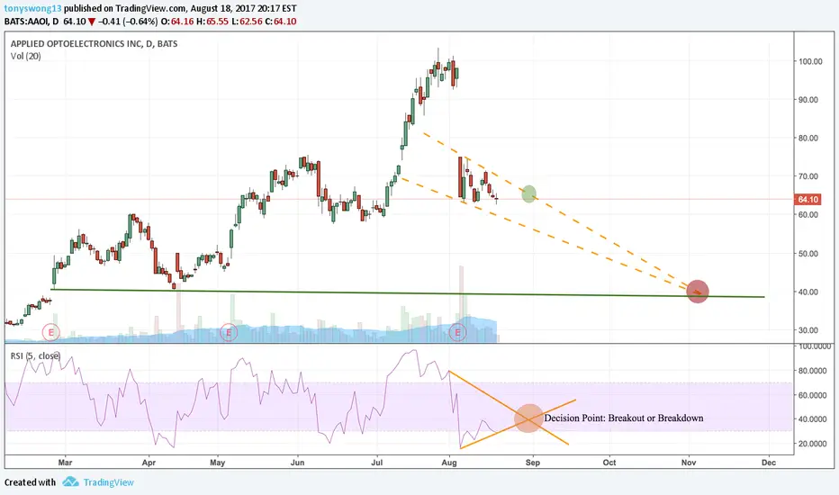This screenshot has height=495, width=839.
Task: Click the earnings E marker in early August
Action: click(457, 332)
